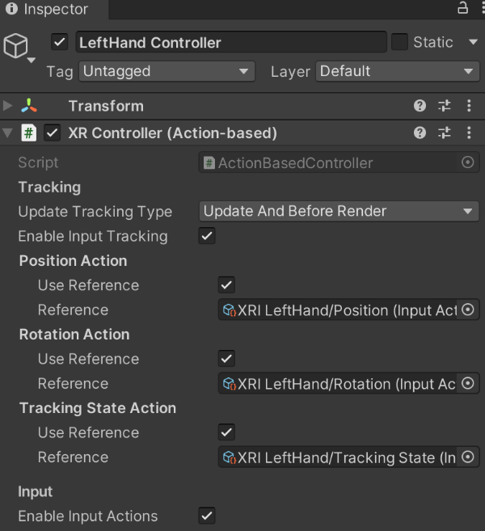
Task: Toggle Use Reference under Tracking State Action
Action: point(226,432)
